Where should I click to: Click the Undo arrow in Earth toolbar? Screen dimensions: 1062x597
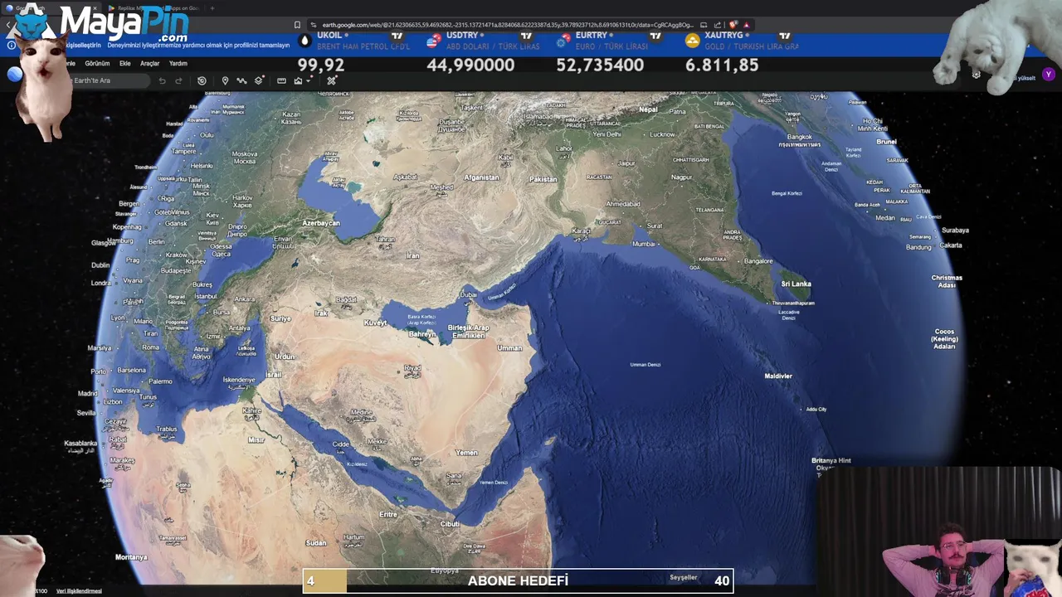click(x=162, y=80)
